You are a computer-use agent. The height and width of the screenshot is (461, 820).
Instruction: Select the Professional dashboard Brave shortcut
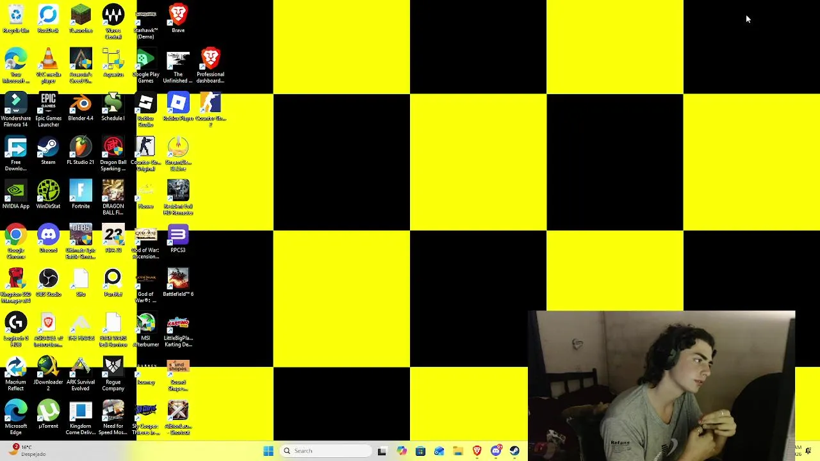click(x=210, y=66)
